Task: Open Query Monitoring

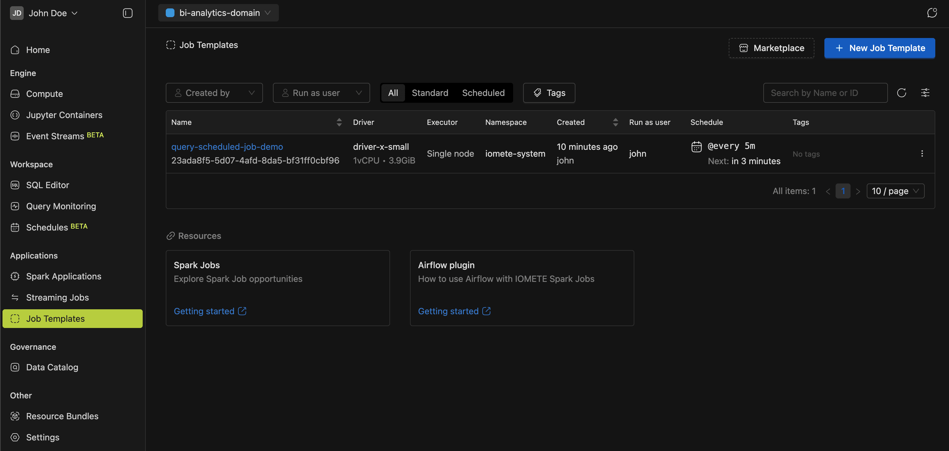Action: click(x=61, y=206)
